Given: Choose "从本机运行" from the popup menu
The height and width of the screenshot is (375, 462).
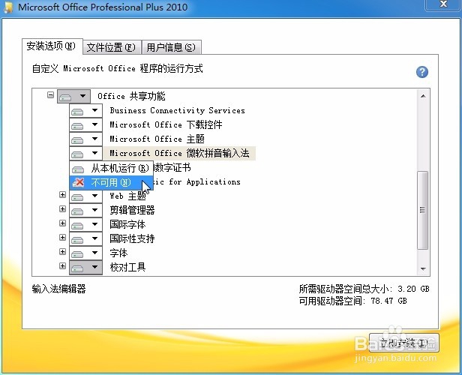Looking at the screenshot, I should pos(111,169).
